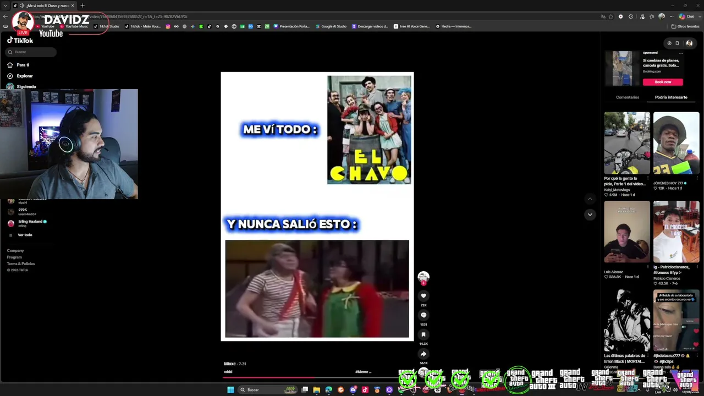Click the video progress bar
This screenshot has width=704, height=396.
(318, 377)
